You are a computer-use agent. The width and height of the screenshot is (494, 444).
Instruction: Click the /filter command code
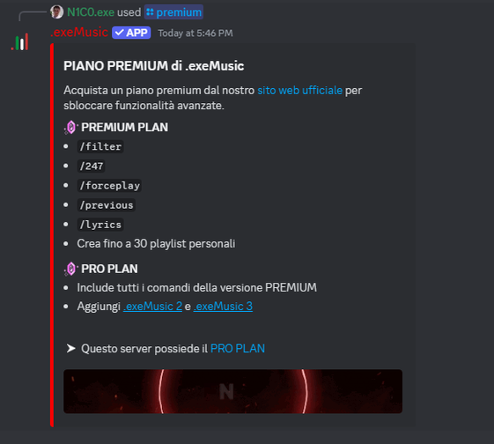(x=100, y=146)
